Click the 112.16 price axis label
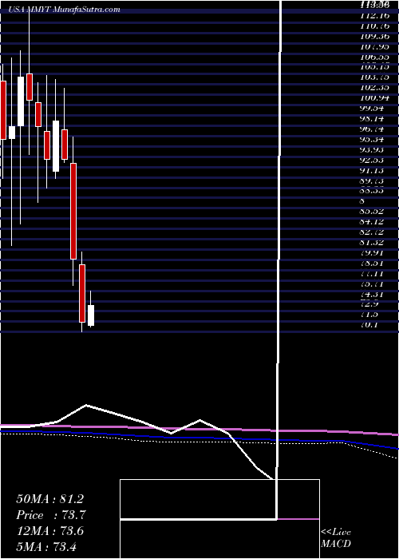Screen dimensions: 399x559 (377, 15)
